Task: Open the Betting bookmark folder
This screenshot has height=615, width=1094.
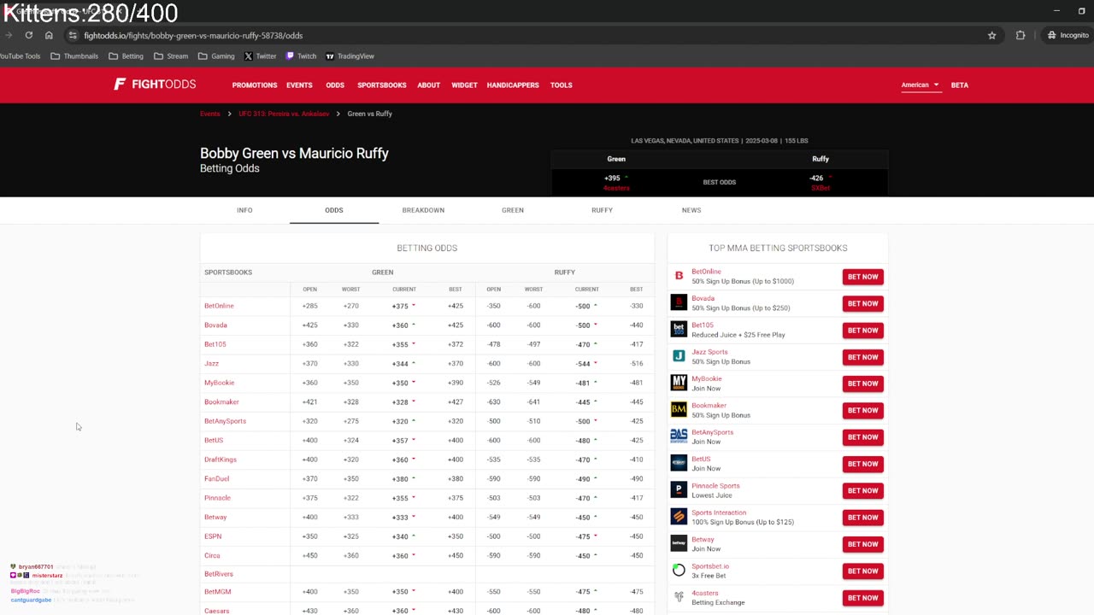Action: pos(126,56)
